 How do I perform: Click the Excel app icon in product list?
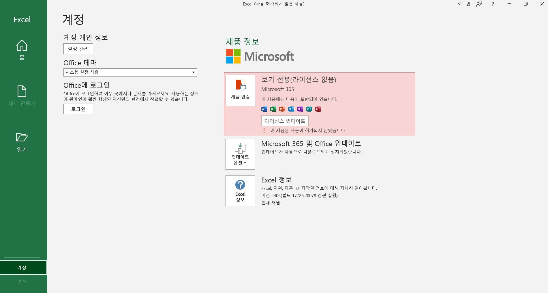click(x=273, y=109)
